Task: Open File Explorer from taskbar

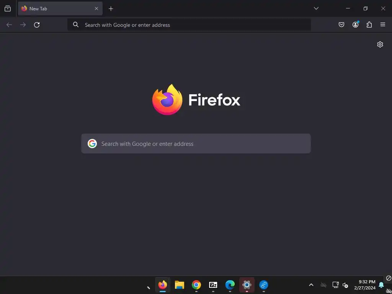Action: [180, 285]
